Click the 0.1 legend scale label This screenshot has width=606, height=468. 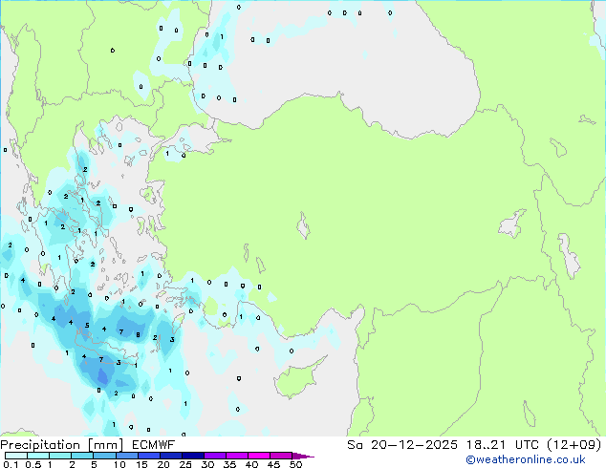(x=11, y=464)
